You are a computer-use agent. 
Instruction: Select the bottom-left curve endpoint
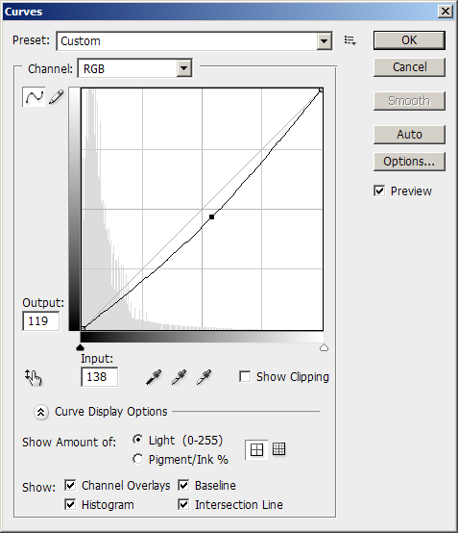pyautogui.click(x=84, y=328)
